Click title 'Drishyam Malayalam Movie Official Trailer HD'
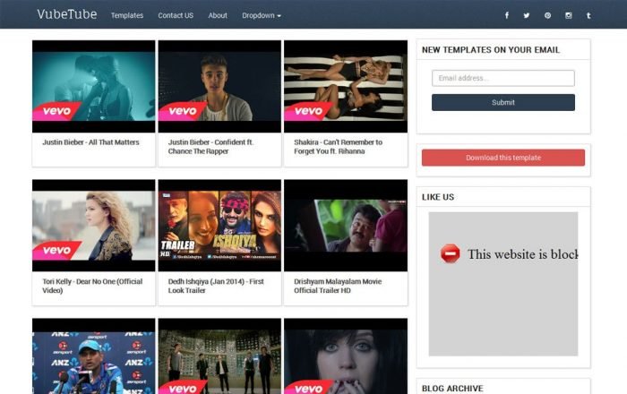 coord(338,286)
